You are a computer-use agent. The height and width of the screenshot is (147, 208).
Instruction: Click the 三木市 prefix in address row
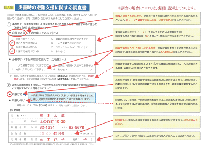[x=34, y=121]
